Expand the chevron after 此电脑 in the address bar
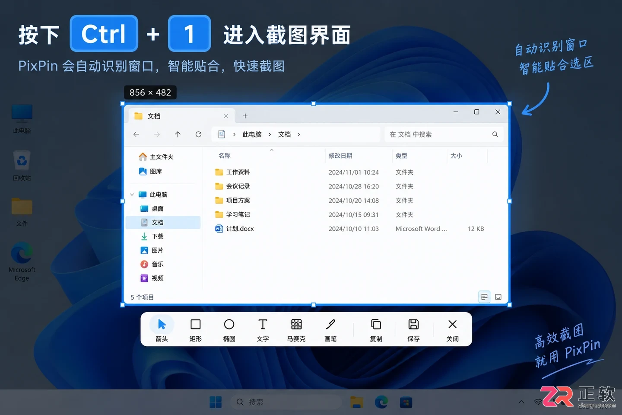622x415 pixels. (x=270, y=134)
